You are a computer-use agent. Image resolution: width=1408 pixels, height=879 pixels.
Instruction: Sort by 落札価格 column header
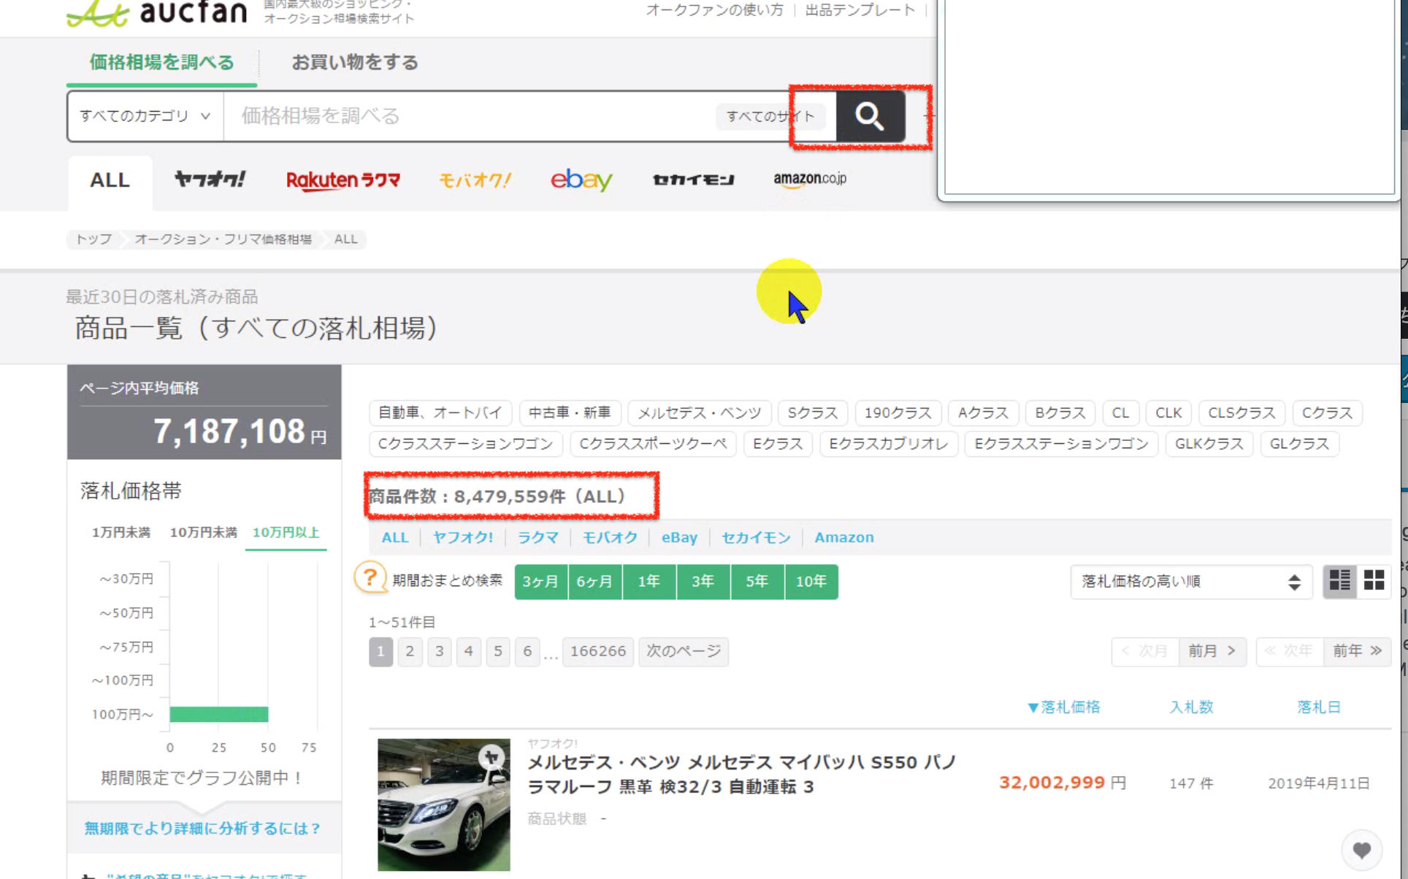point(1064,707)
